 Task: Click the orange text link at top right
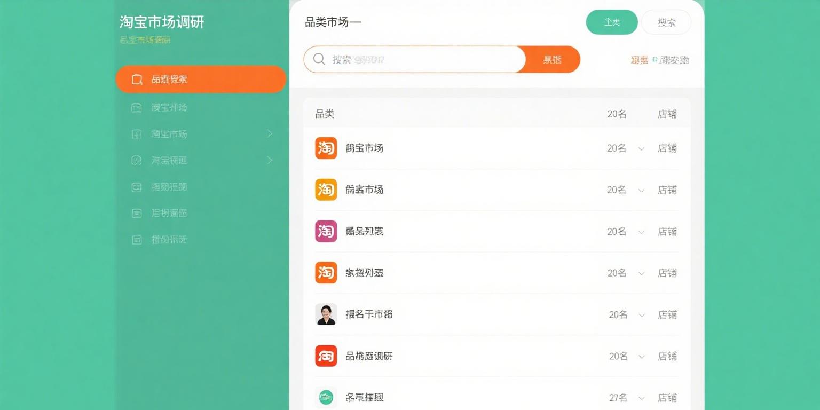[x=639, y=60]
